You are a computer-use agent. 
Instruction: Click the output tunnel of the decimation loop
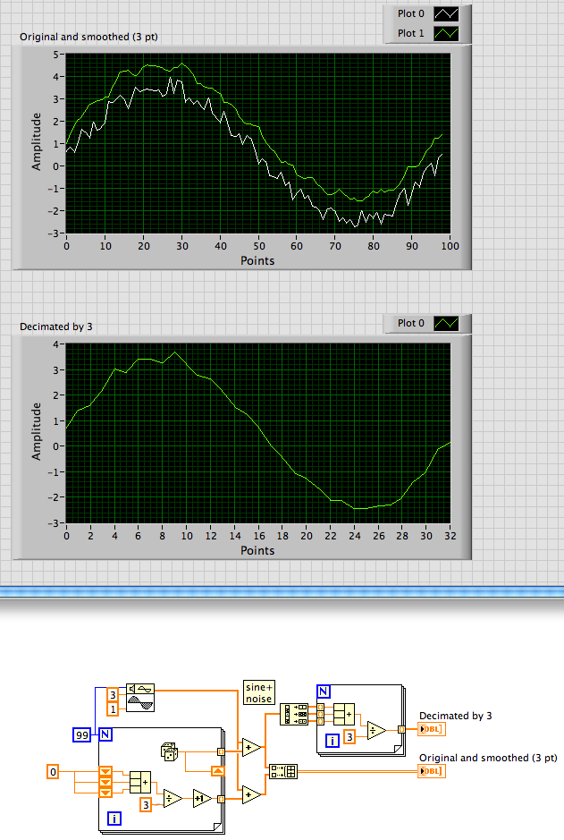(401, 729)
